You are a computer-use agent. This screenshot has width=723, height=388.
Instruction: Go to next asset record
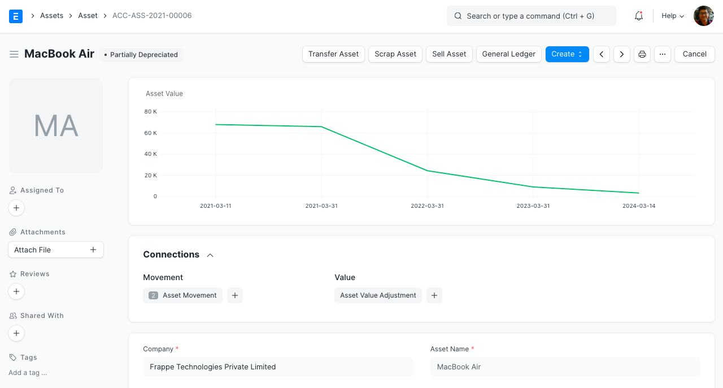(622, 54)
